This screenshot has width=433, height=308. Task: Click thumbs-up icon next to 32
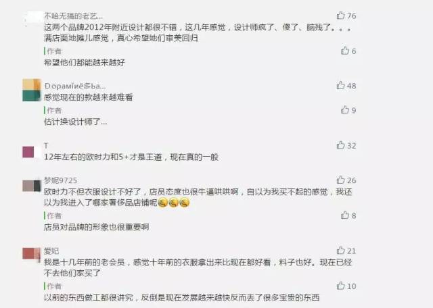click(x=341, y=145)
